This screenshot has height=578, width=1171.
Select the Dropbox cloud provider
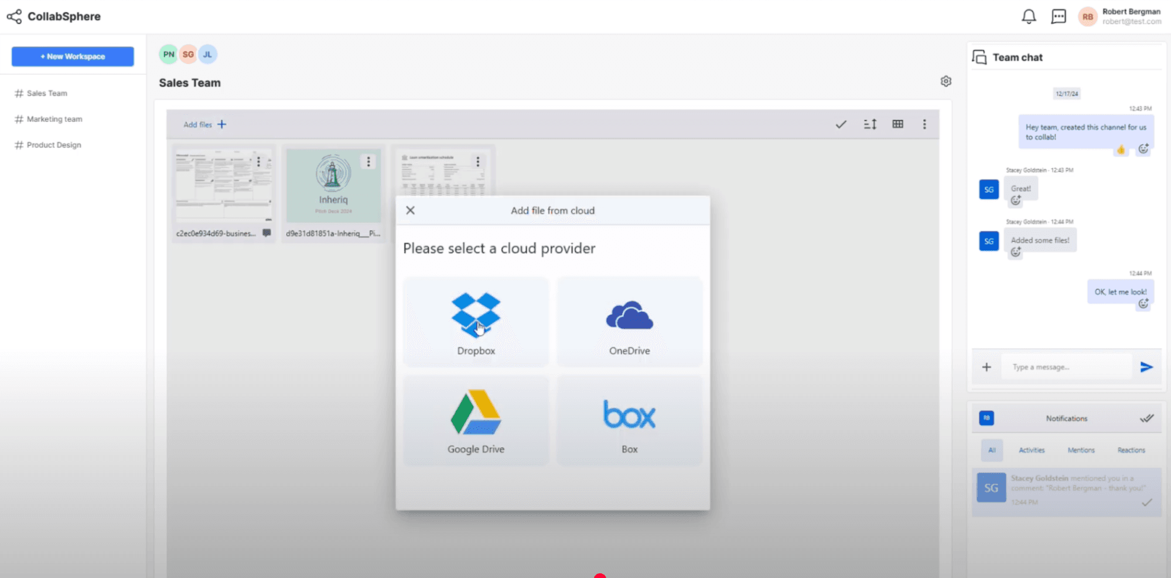(475, 321)
